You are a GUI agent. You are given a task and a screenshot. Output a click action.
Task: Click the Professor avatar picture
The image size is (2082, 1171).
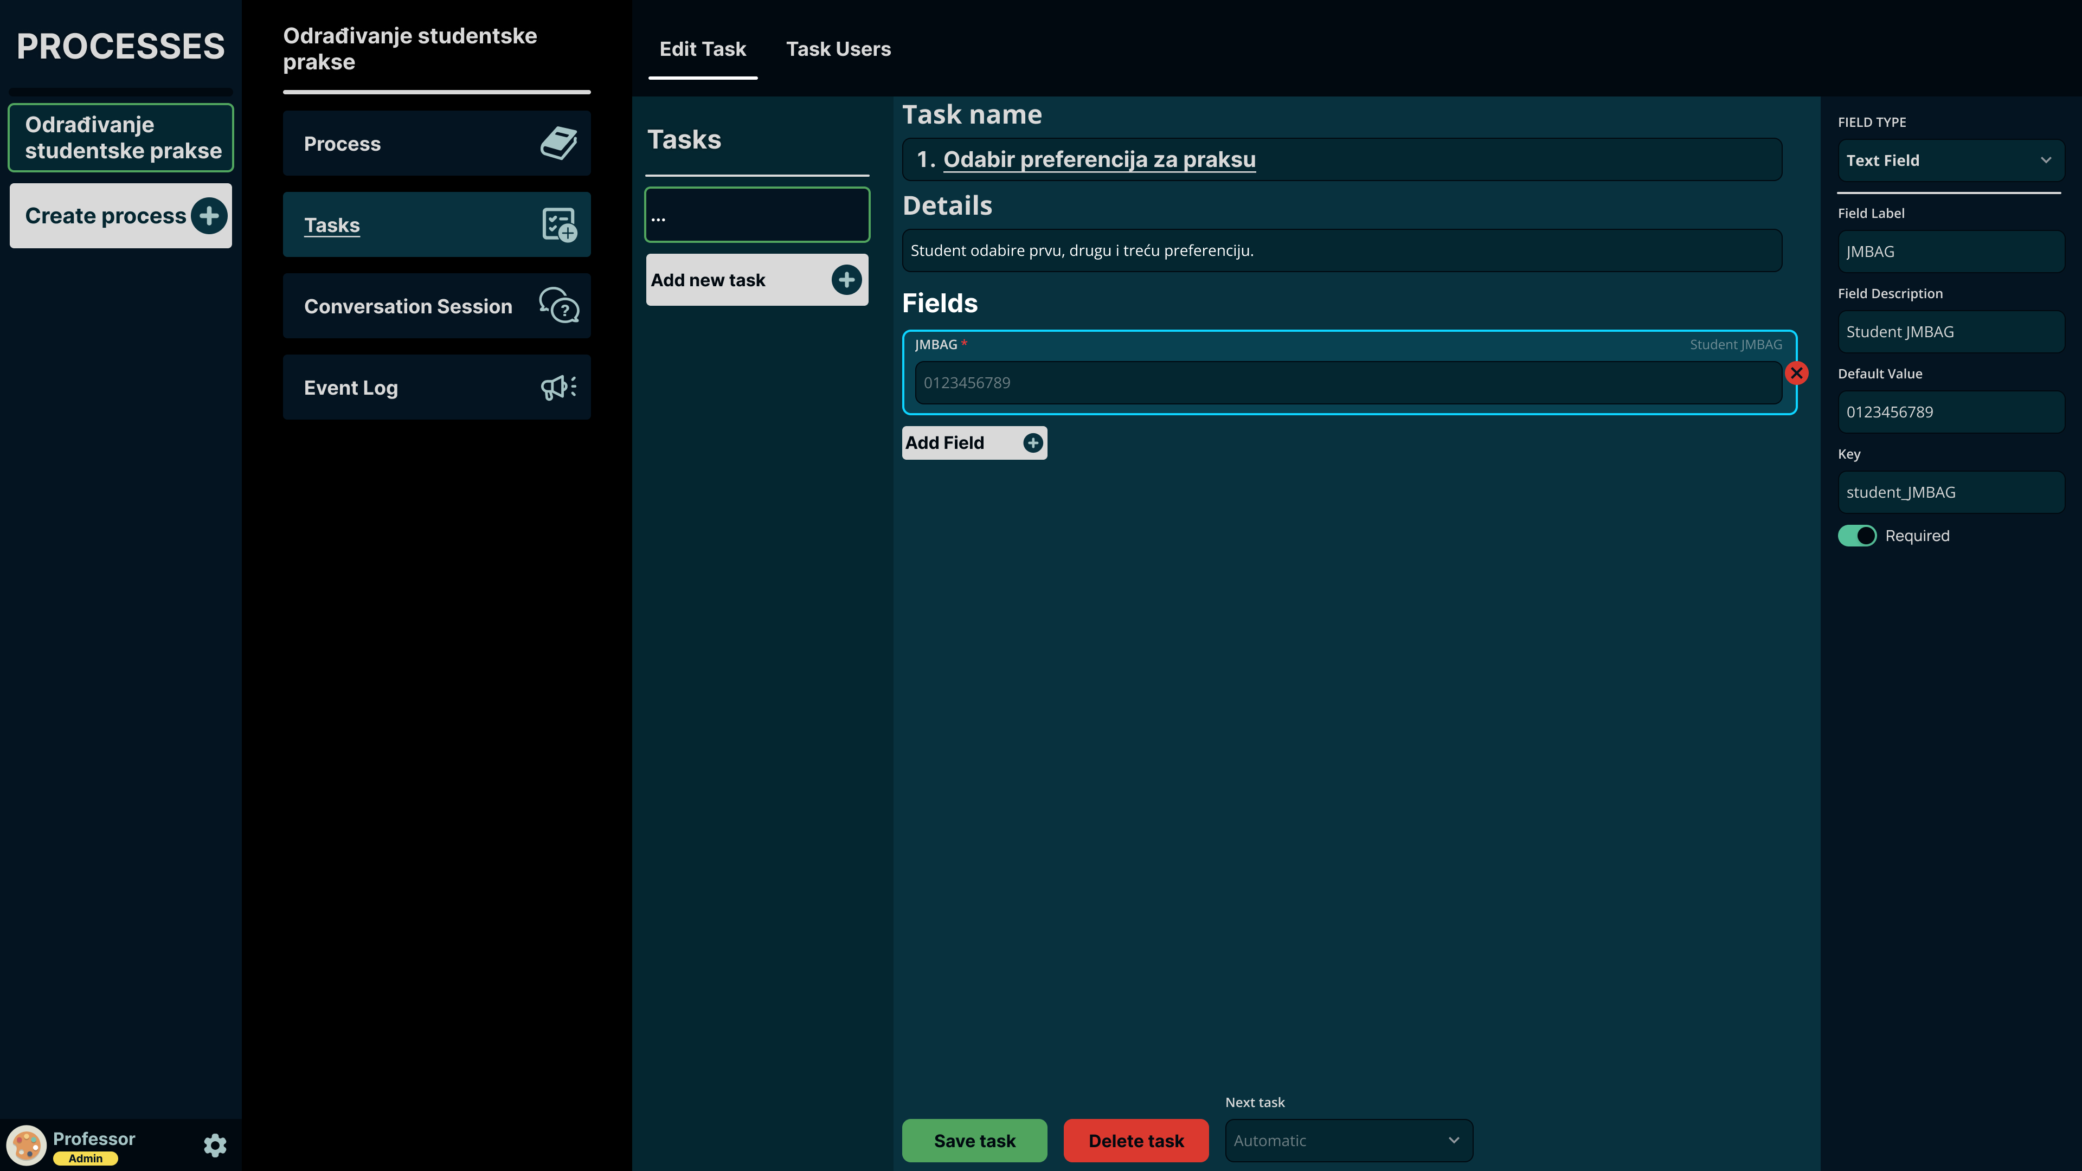coord(27,1145)
